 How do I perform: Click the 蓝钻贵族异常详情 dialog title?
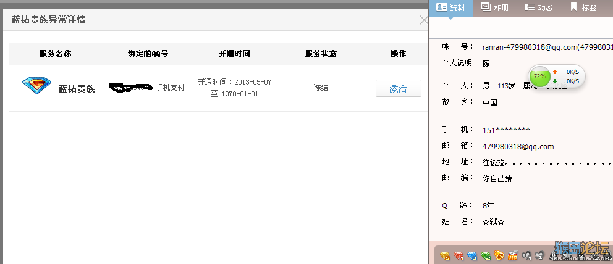[x=48, y=20]
